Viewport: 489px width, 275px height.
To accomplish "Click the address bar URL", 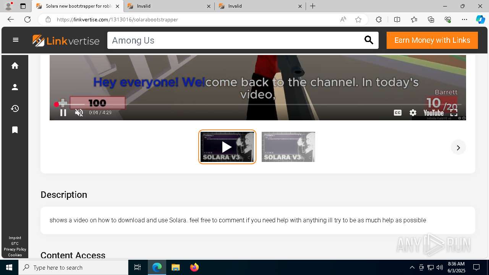I will click(117, 19).
